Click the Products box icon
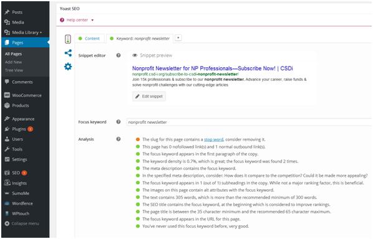Viewport: 373px width, 239px height. point(7,105)
